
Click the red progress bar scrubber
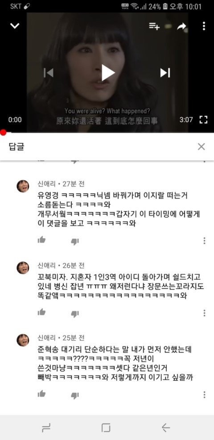pos(3,133)
